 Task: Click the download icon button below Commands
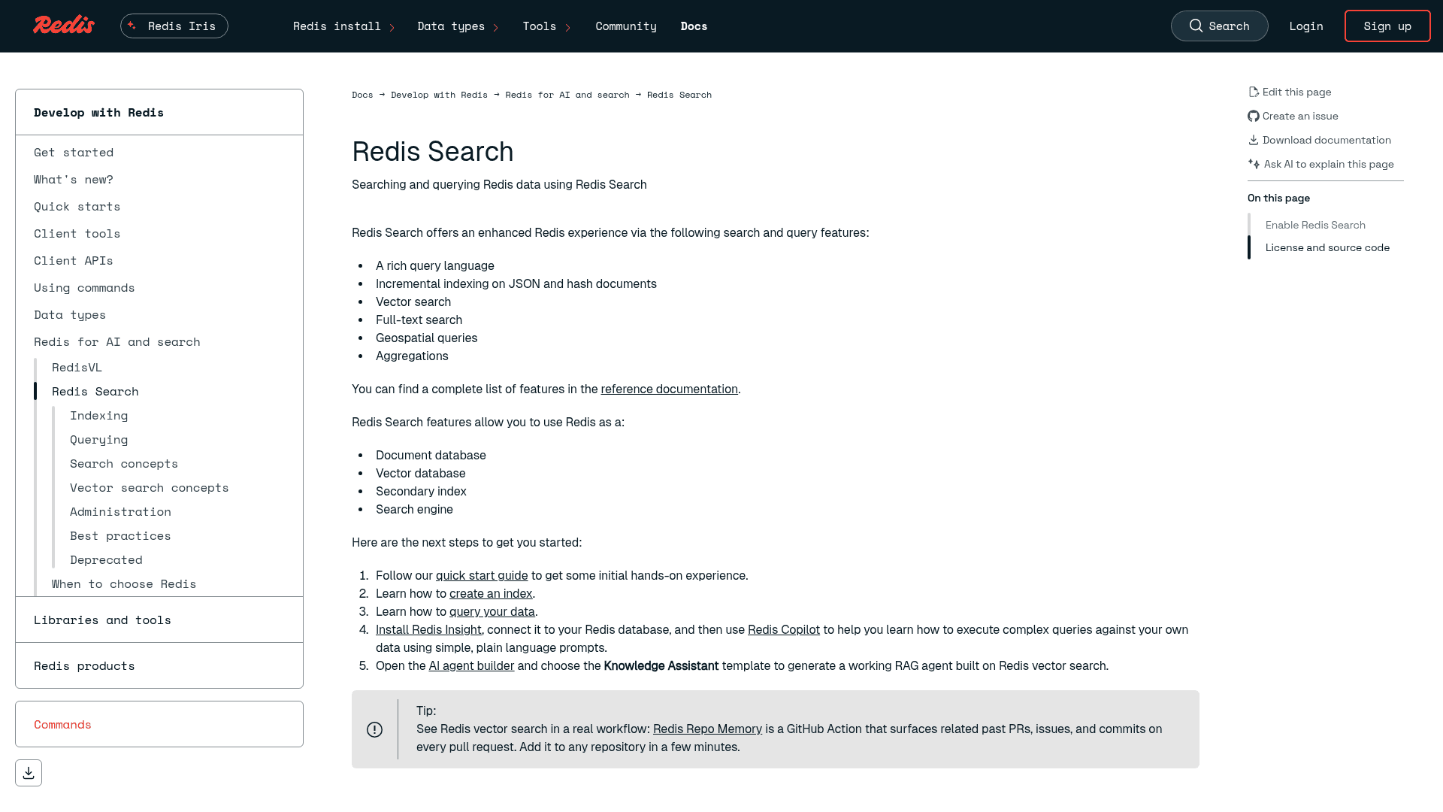coord(29,773)
